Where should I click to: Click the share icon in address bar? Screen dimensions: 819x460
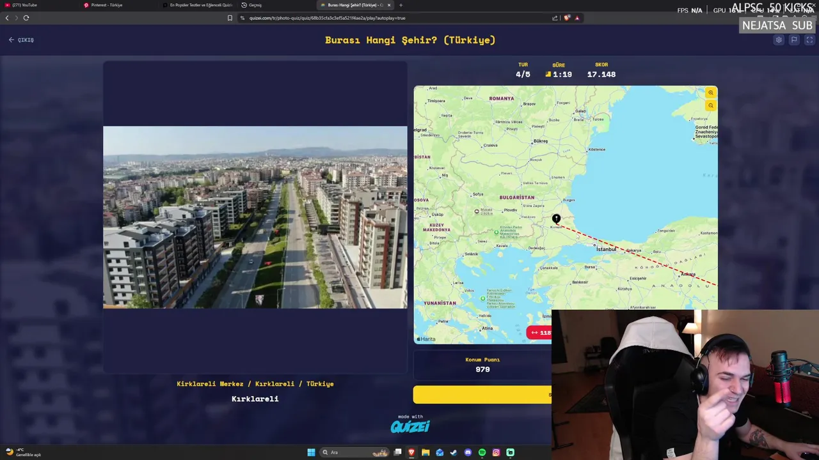(x=555, y=18)
